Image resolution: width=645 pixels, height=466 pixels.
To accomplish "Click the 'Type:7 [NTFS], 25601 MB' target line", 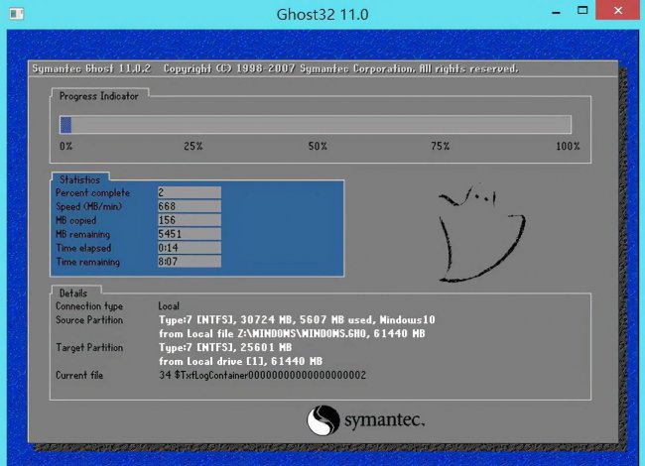I will pyautogui.click(x=225, y=348).
